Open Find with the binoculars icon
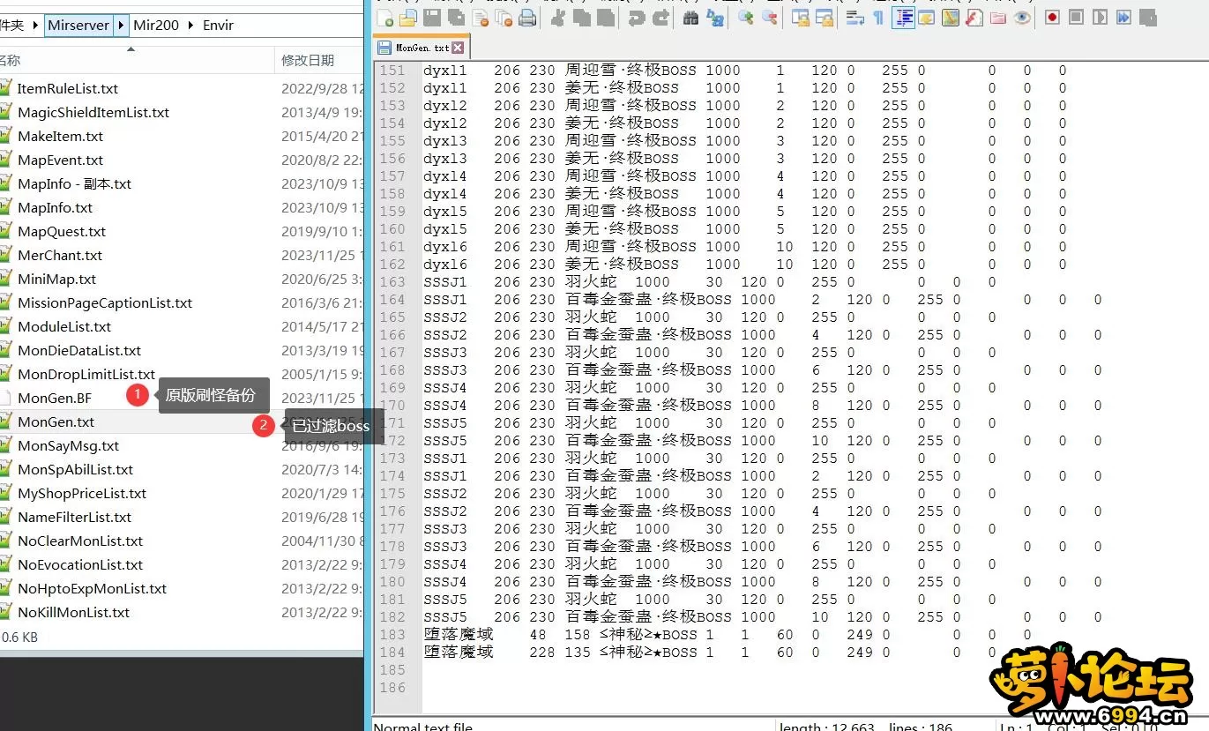The width and height of the screenshot is (1209, 731). click(x=691, y=17)
